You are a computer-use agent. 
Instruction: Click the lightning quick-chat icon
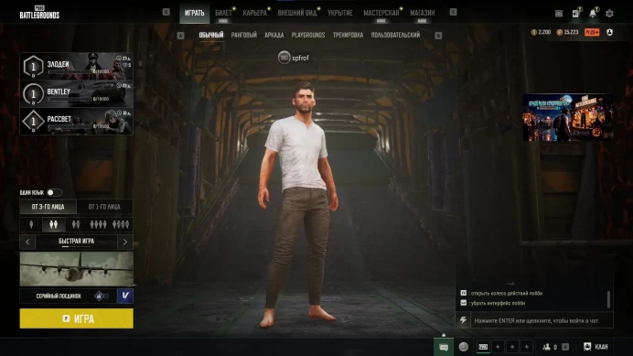[463, 320]
